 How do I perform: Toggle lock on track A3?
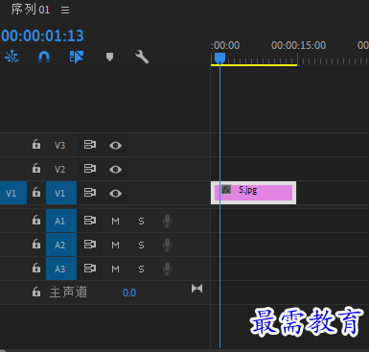36,268
